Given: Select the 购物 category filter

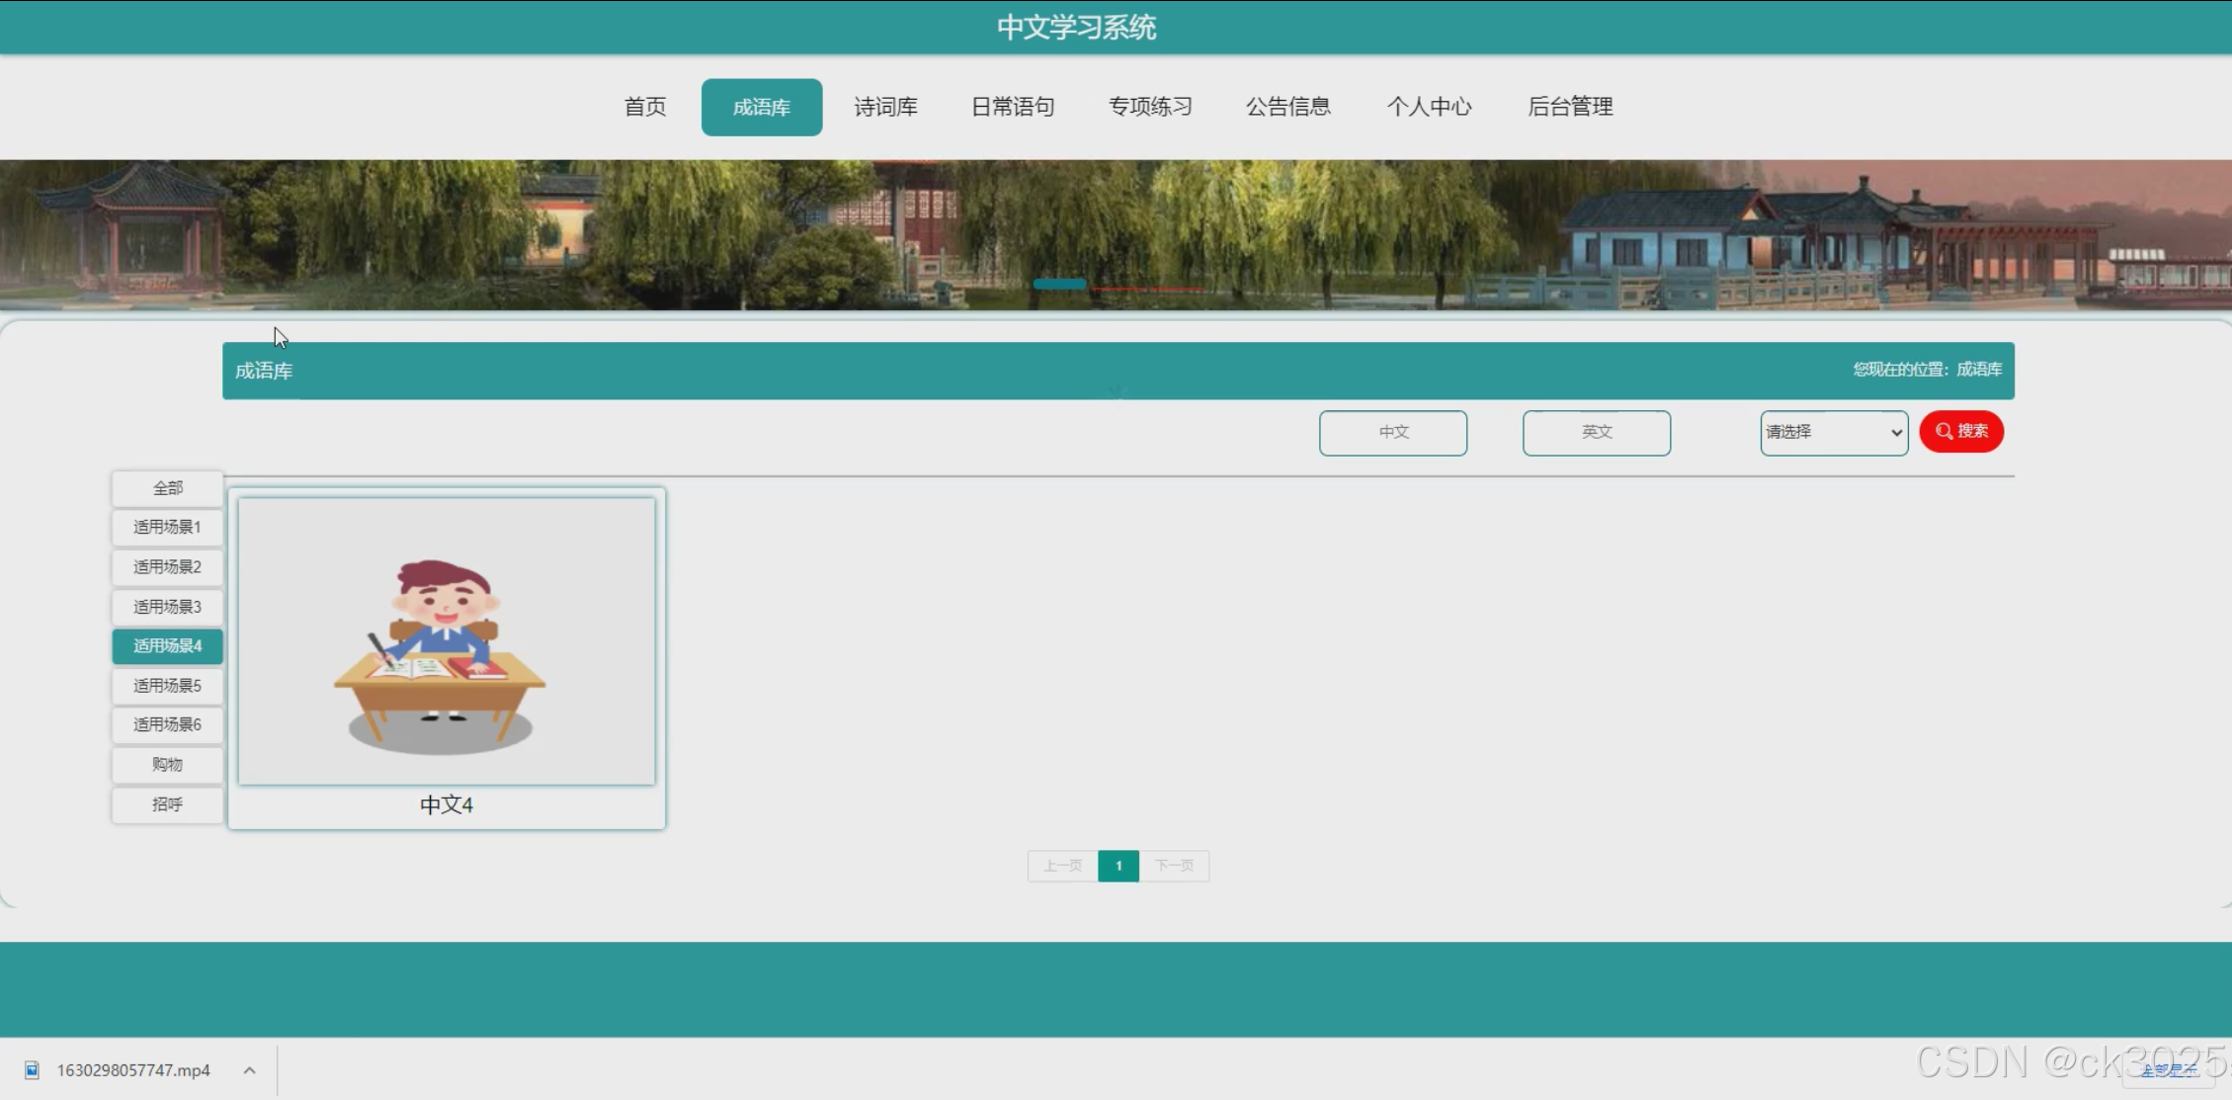Looking at the screenshot, I should 167,764.
